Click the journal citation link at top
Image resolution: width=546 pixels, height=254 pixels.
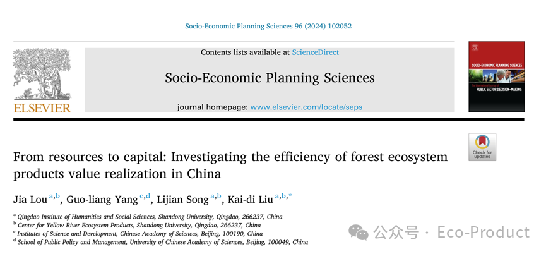pyautogui.click(x=268, y=26)
